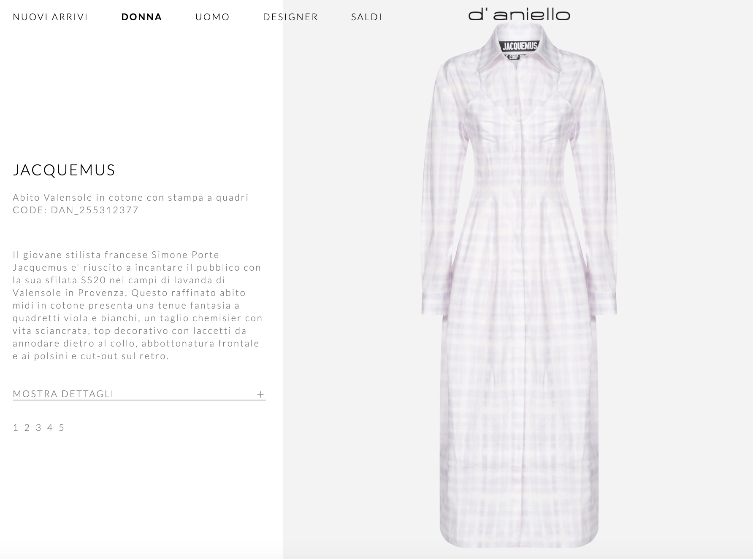Screen dimensions: 753x559
Task: Open the NUOVI ARRIVI menu
Action: click(x=50, y=17)
